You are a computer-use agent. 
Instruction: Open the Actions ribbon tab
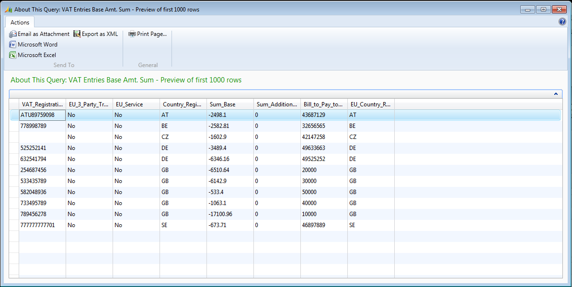click(20, 22)
